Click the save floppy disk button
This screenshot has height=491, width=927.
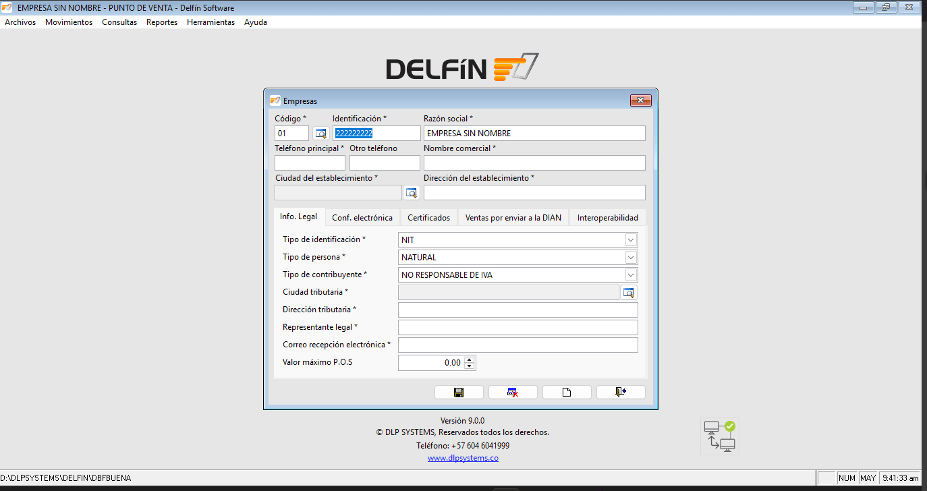coord(459,393)
